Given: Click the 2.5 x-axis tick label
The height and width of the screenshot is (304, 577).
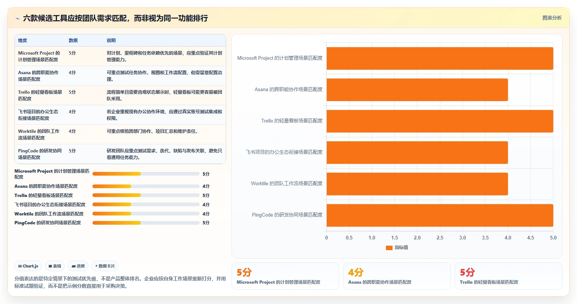Looking at the screenshot, I should (x=440, y=238).
